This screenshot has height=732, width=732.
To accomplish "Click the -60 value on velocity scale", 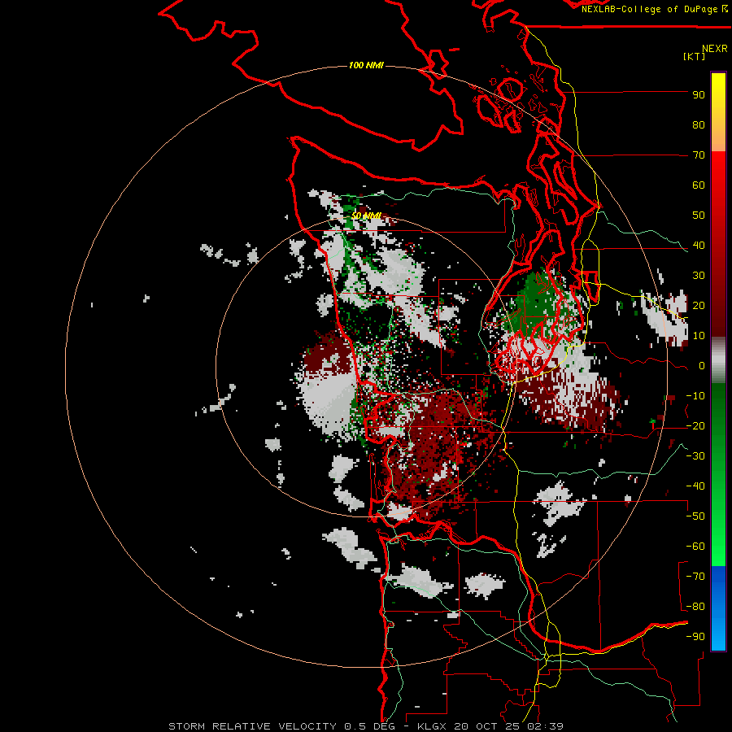I will pos(695,547).
